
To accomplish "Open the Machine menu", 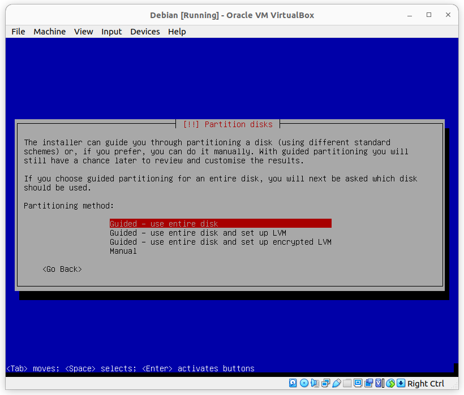I will 49,32.
